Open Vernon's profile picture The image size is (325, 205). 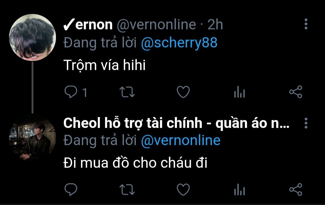[x=32, y=37]
